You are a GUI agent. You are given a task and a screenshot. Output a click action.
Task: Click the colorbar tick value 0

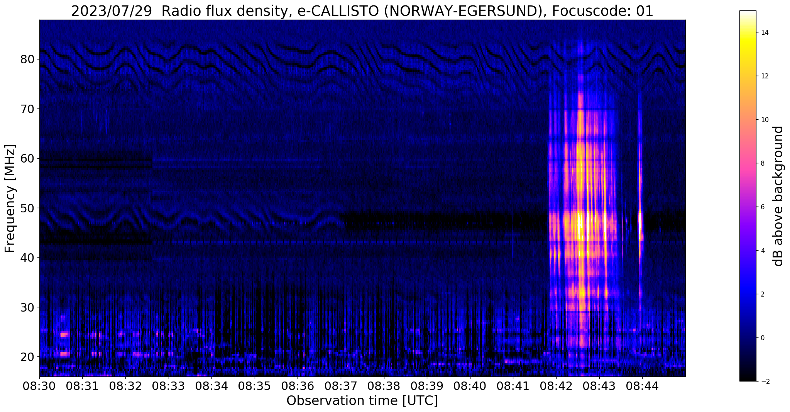pos(762,338)
